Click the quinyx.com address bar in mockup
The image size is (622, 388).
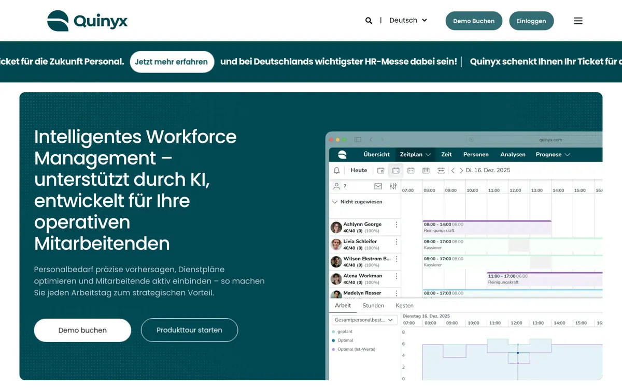point(534,140)
